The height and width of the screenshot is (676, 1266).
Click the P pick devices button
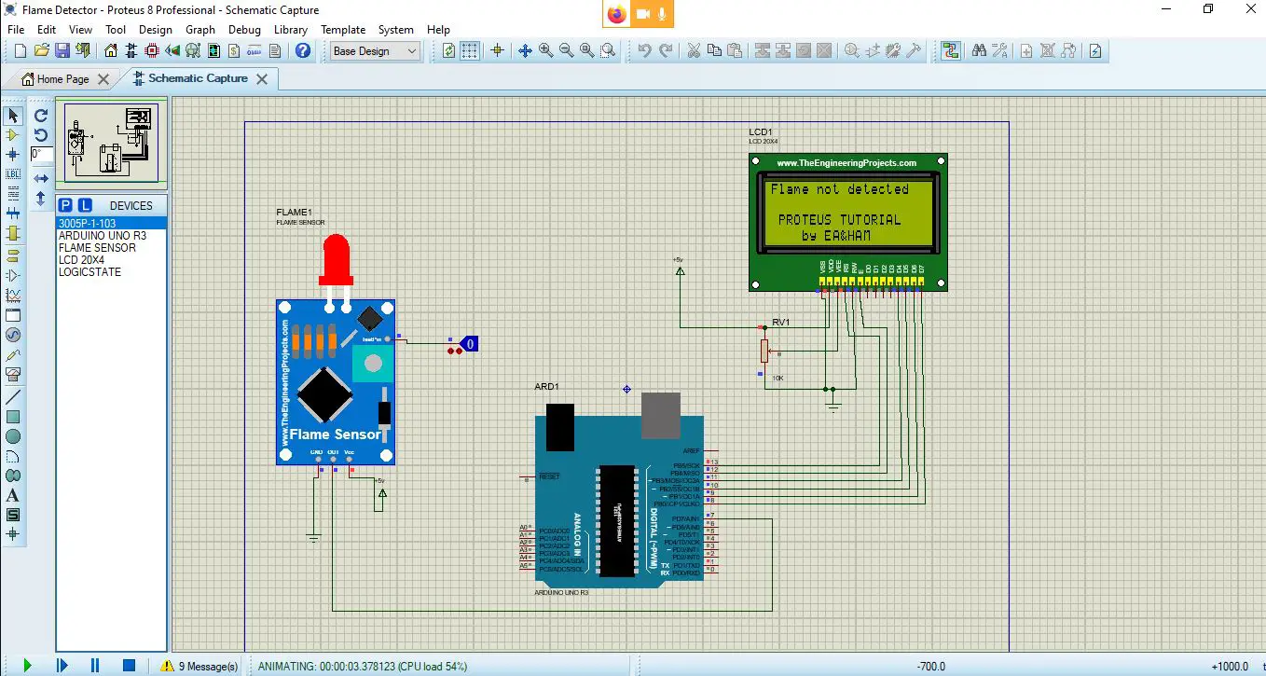click(65, 205)
